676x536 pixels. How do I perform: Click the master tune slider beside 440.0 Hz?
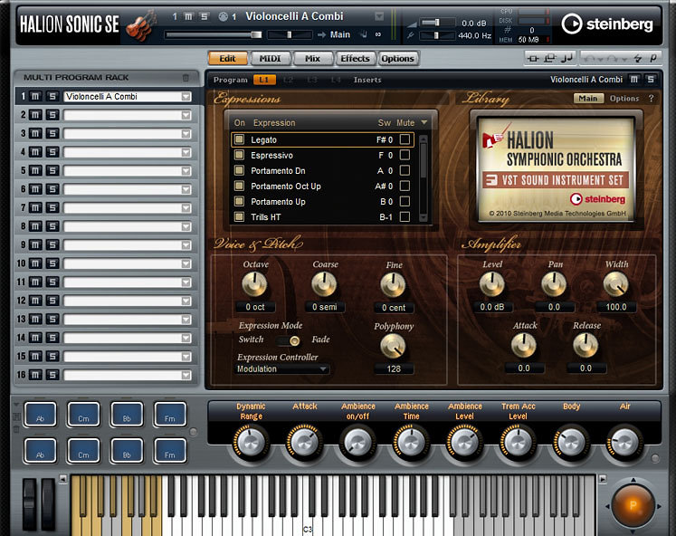[x=437, y=35]
